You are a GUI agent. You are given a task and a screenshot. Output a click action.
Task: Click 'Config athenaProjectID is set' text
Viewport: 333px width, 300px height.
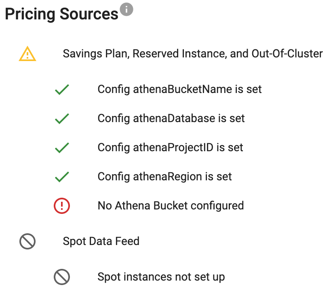(x=170, y=148)
